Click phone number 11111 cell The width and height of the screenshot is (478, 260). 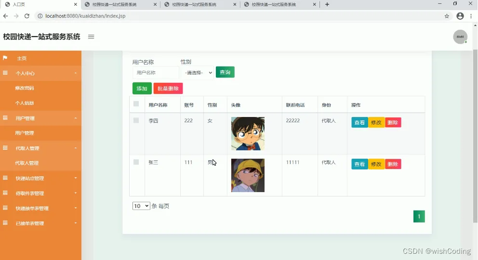292,162
